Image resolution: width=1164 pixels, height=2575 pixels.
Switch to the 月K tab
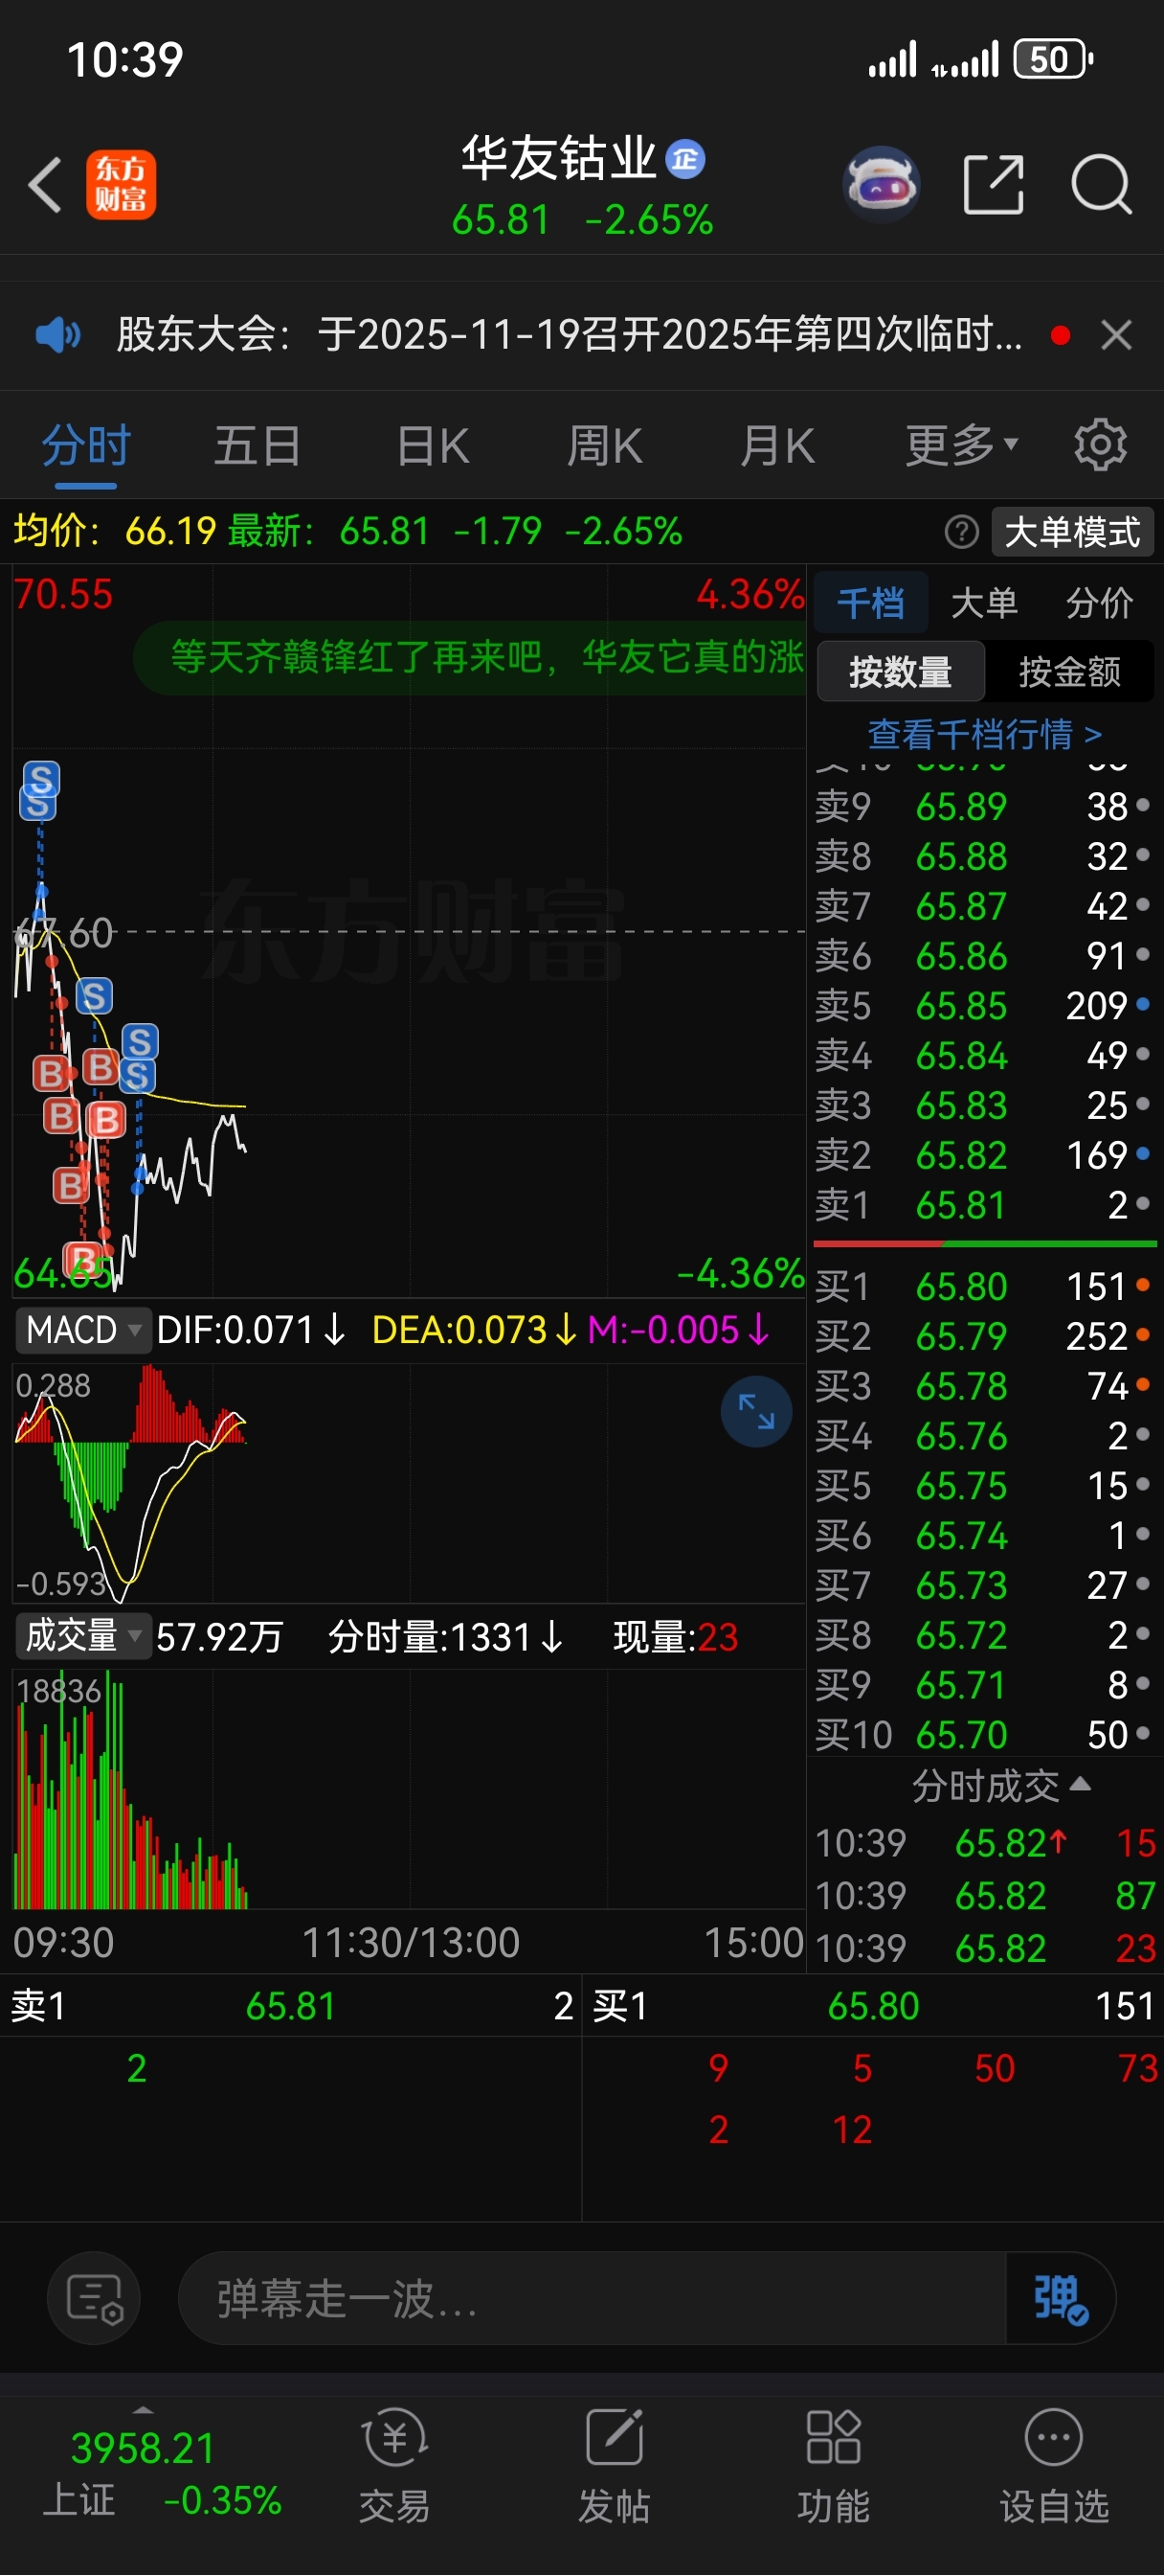(777, 445)
